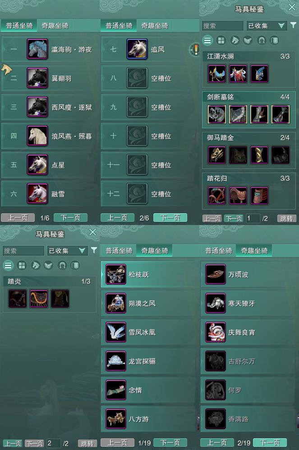Image resolution: width=299 pixels, height=450 pixels.
Task: Switch to 奇趣坐骑 tab above 追风
Action: [x=155, y=26]
